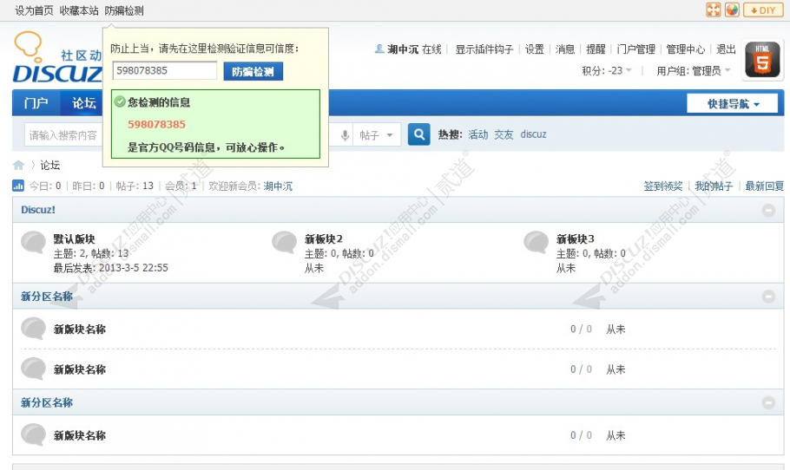The image size is (790, 470).
Task: Open the 积分 points dropdown
Action: coord(607,71)
